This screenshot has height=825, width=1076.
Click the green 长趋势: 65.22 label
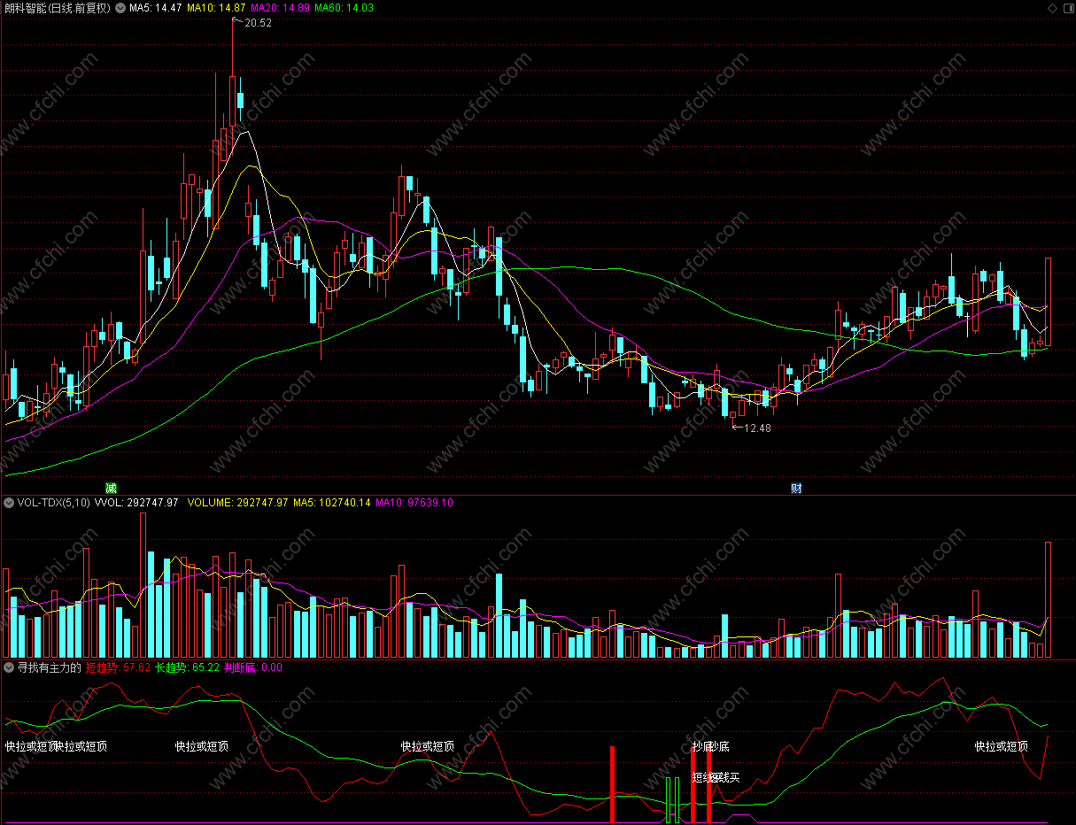(187, 668)
